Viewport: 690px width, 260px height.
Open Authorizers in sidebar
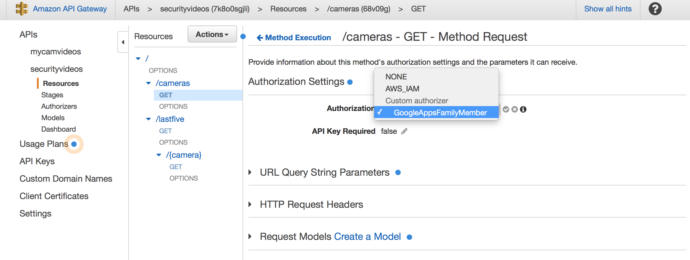tap(59, 106)
